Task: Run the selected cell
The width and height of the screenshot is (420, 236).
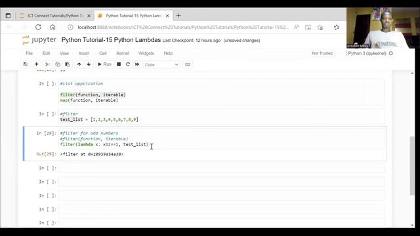Action: click(x=104, y=64)
